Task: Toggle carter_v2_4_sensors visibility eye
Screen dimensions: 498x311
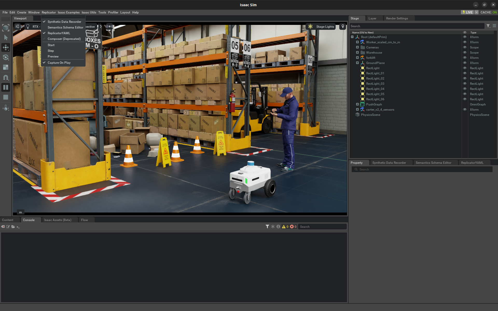Action: pyautogui.click(x=465, y=110)
